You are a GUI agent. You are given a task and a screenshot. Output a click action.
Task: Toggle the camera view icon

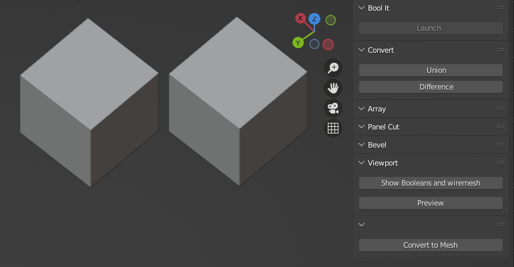(333, 108)
